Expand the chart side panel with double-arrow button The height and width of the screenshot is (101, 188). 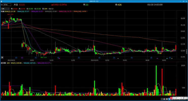coord(2,57)
